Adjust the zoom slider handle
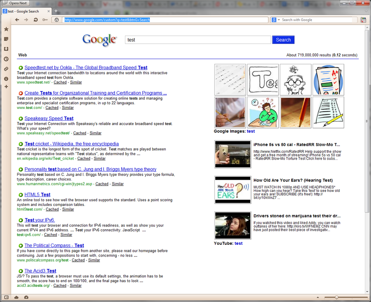Image resolution: width=371 pixels, height=302 pixels. click(336, 297)
